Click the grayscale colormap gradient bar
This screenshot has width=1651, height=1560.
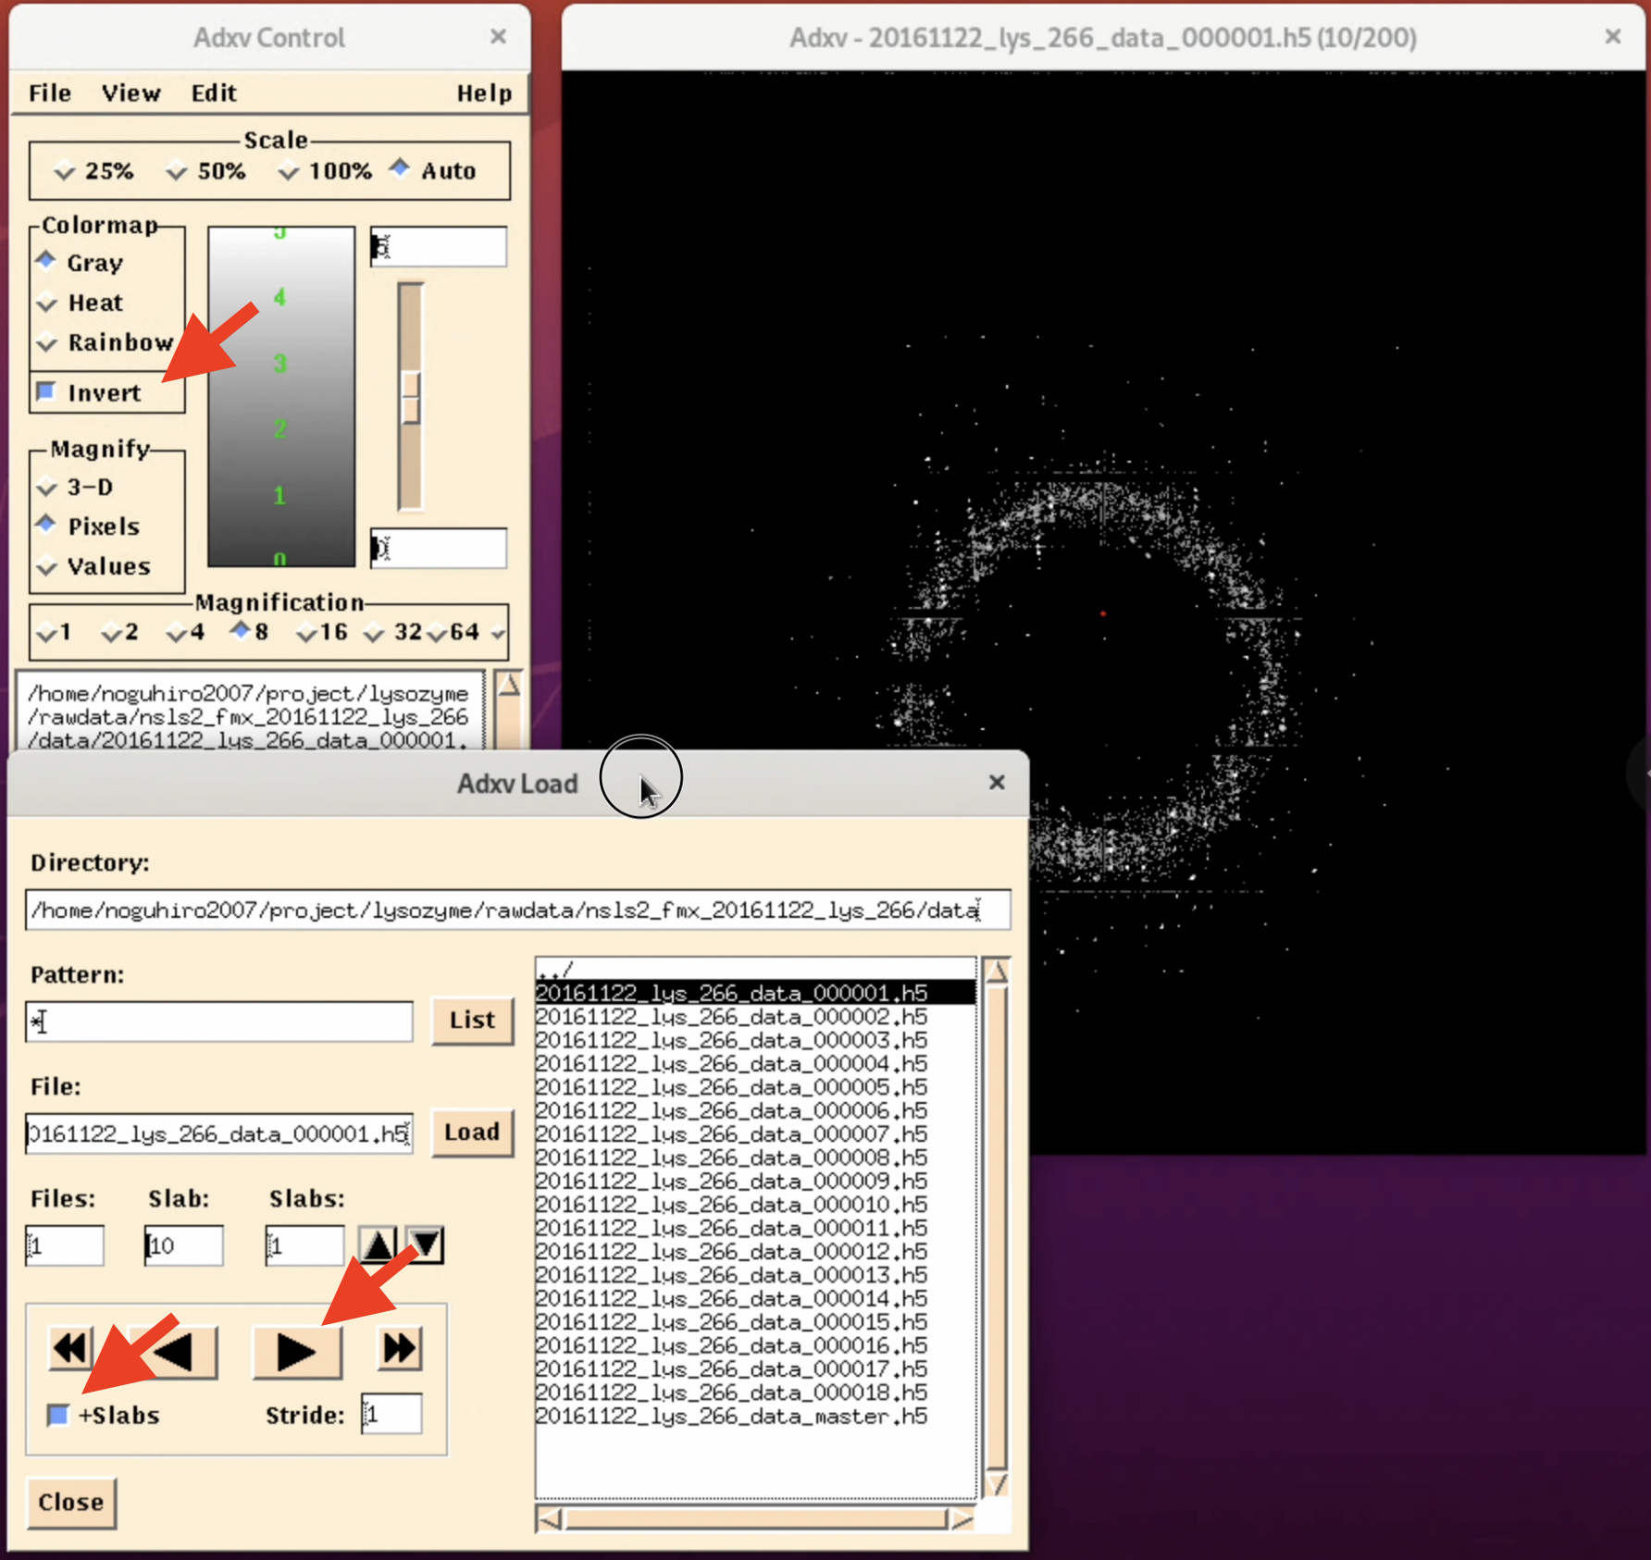tap(280, 396)
